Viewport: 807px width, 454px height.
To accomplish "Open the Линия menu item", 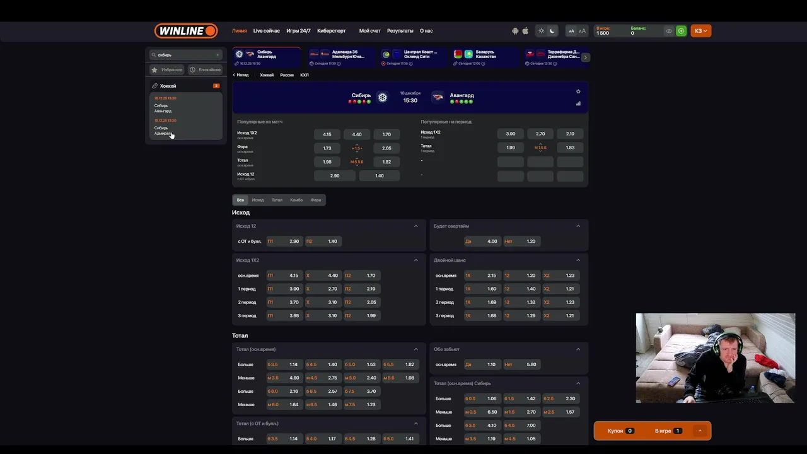I will pos(240,31).
